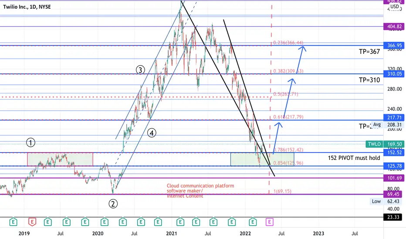Screen dimensions: 406x239
Task: Click the 240.00 price scale value
Action: coord(395,109)
